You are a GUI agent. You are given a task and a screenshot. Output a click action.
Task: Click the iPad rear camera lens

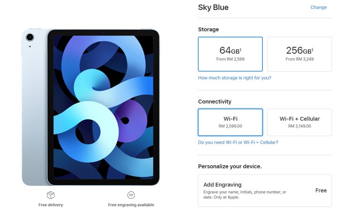coord(30,37)
